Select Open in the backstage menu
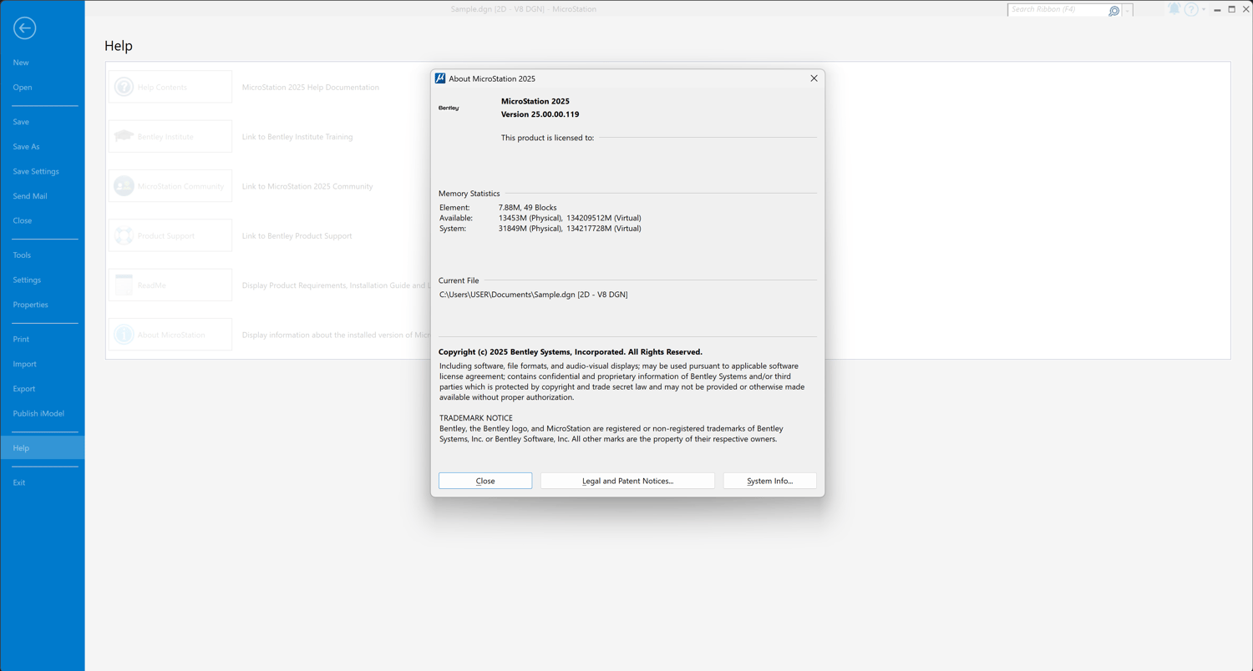The width and height of the screenshot is (1253, 671). (x=43, y=87)
